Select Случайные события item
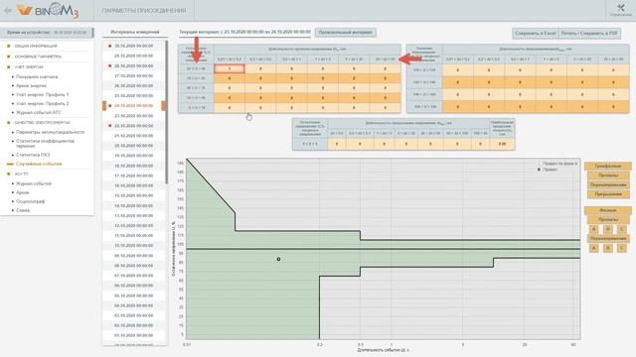Image resolution: width=636 pixels, height=357 pixels. click(x=39, y=164)
